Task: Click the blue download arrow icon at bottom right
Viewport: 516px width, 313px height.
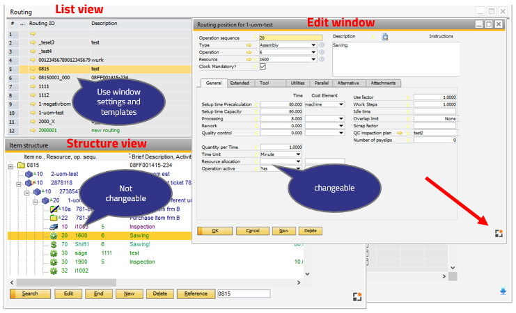Action: pos(503,291)
